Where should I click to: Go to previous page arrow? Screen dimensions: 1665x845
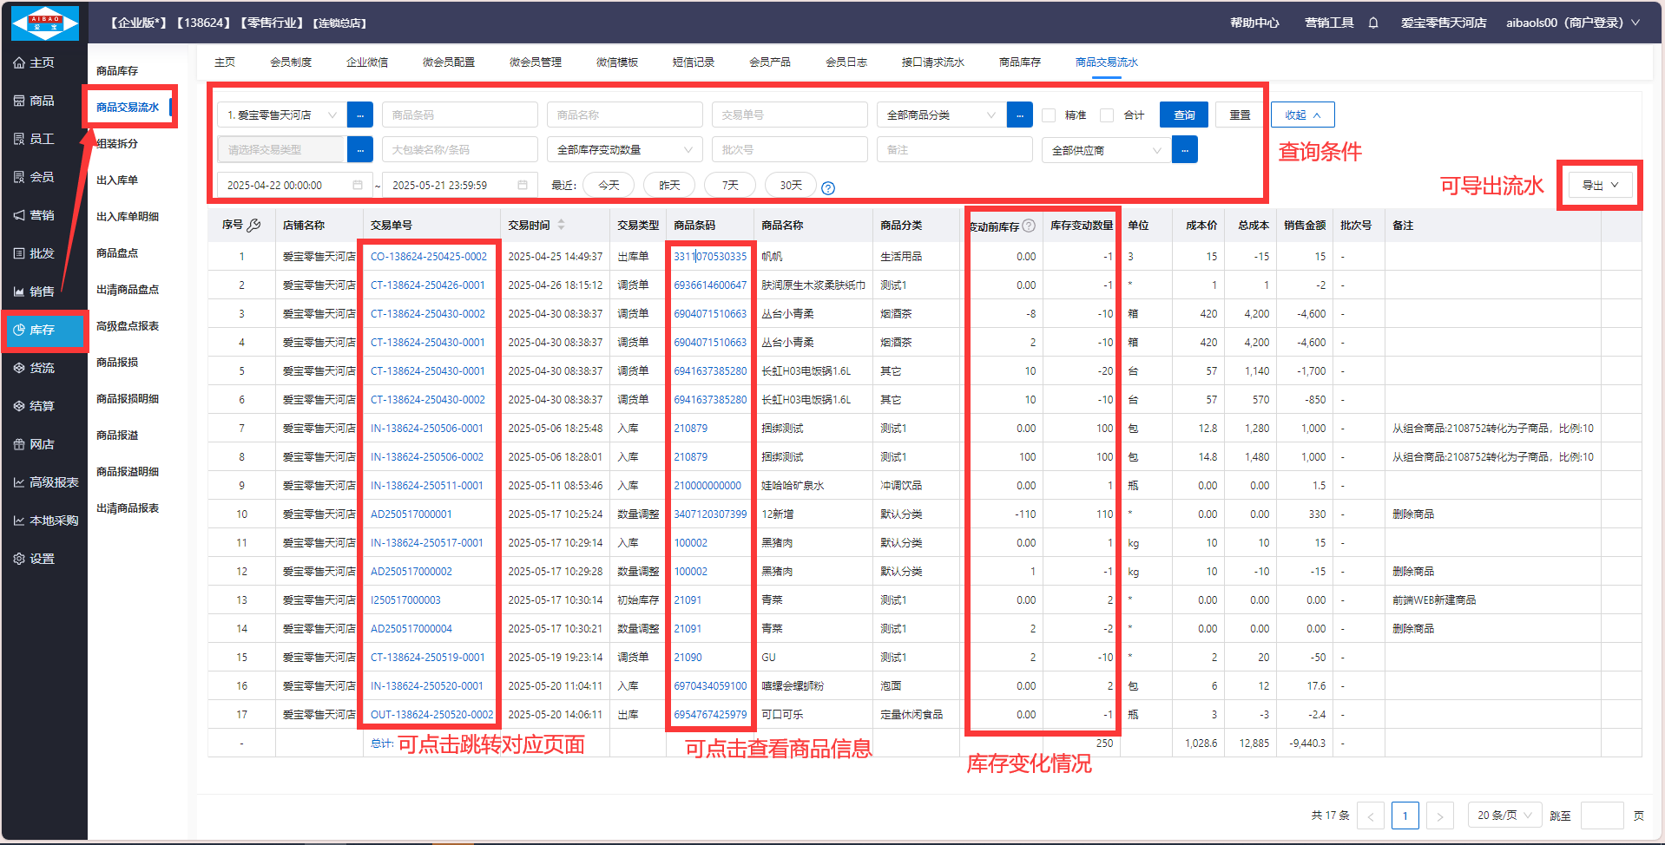point(1371,816)
